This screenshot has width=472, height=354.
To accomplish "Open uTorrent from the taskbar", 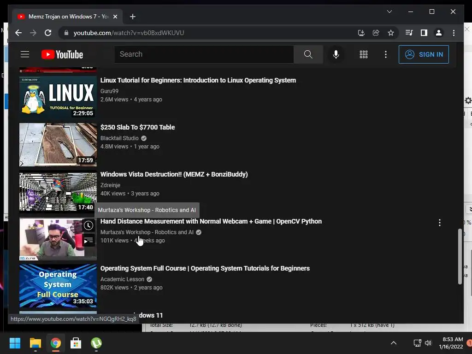I will pyautogui.click(x=96, y=343).
